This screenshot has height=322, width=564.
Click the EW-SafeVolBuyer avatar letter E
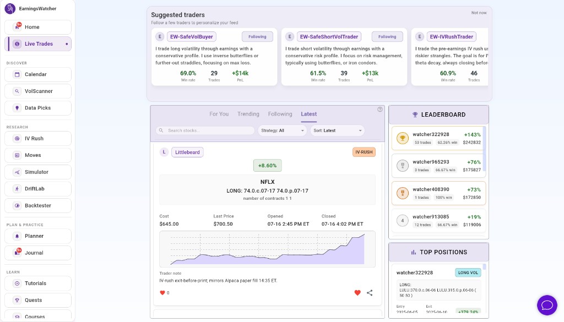point(160,37)
